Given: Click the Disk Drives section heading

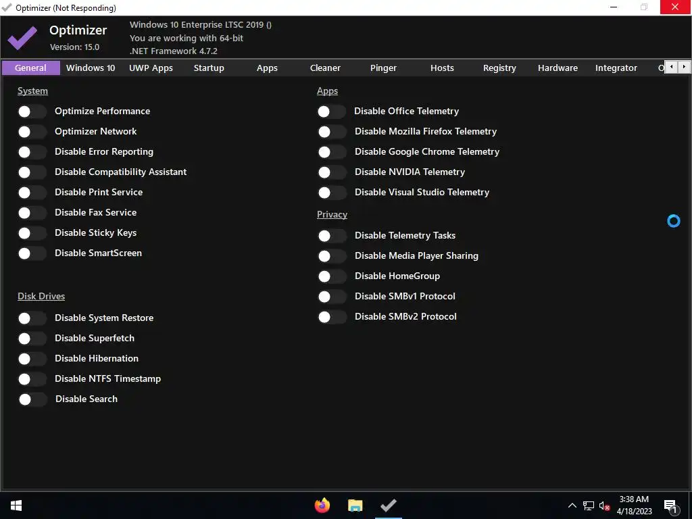Looking at the screenshot, I should click(x=41, y=296).
